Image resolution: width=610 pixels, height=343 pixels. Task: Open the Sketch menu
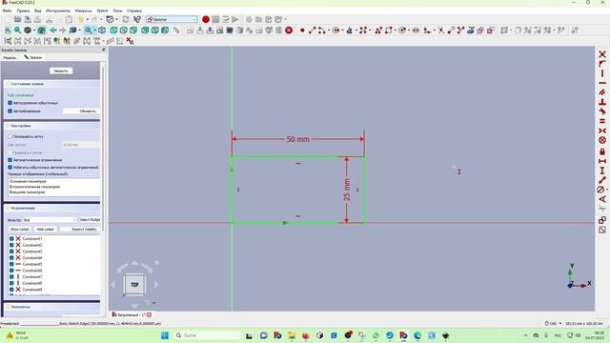point(102,10)
